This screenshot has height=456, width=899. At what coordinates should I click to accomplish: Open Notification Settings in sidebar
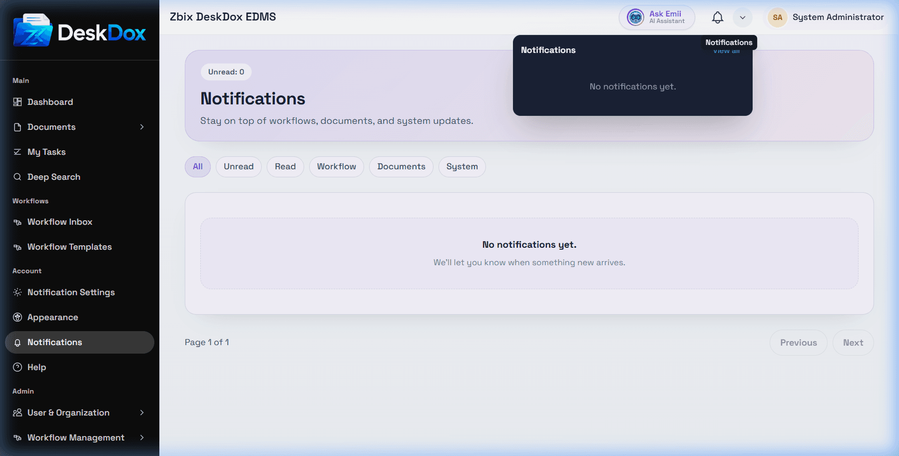coord(80,292)
